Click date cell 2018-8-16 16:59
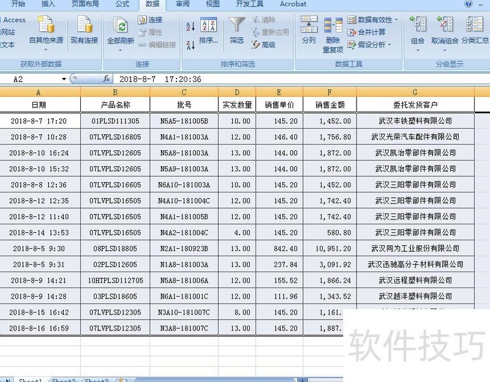The height and width of the screenshot is (382, 490). [x=39, y=329]
